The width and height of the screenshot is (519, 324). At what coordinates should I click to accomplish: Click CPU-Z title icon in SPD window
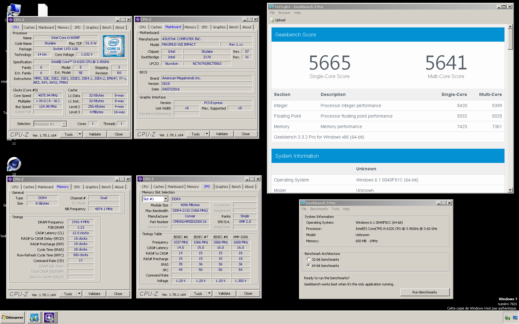click(x=140, y=179)
